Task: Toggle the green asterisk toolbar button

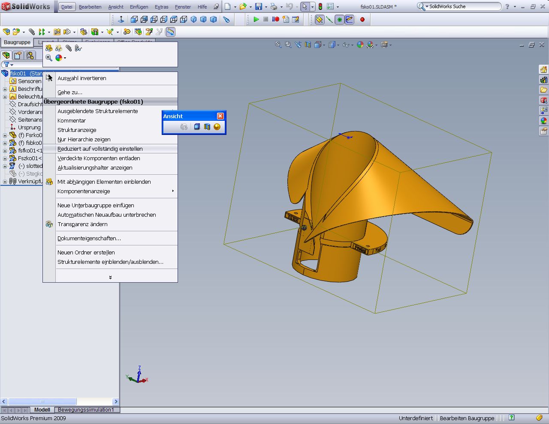Action: click(339, 19)
